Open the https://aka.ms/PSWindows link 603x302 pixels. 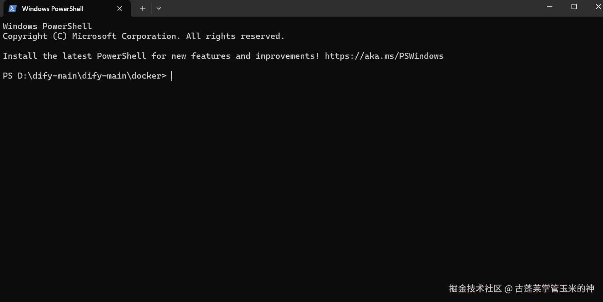click(x=384, y=56)
